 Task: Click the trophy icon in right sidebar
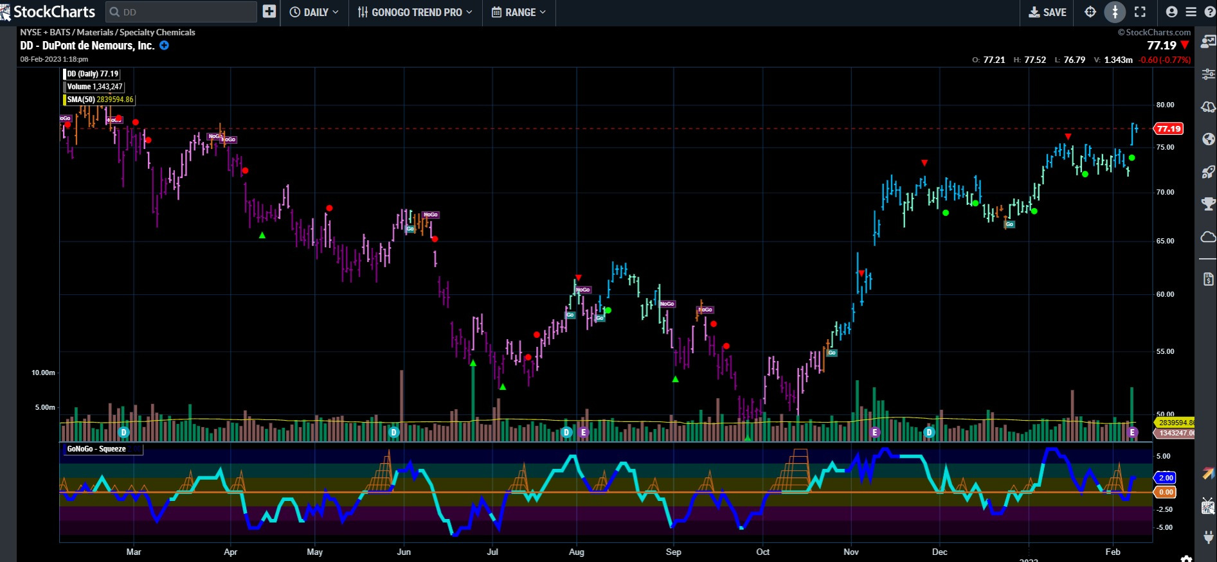coord(1208,204)
